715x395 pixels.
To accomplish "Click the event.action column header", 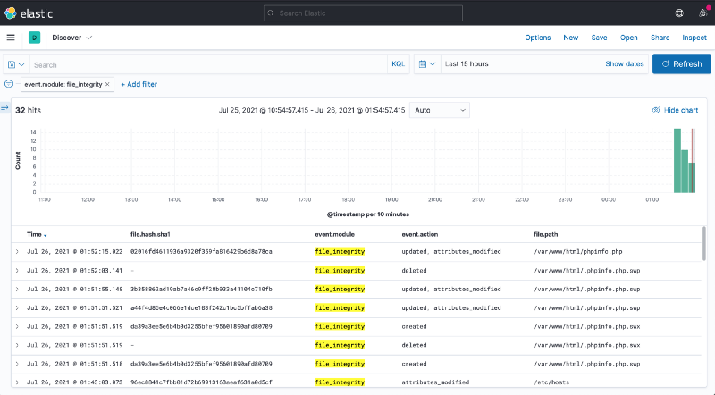I will 419,234.
